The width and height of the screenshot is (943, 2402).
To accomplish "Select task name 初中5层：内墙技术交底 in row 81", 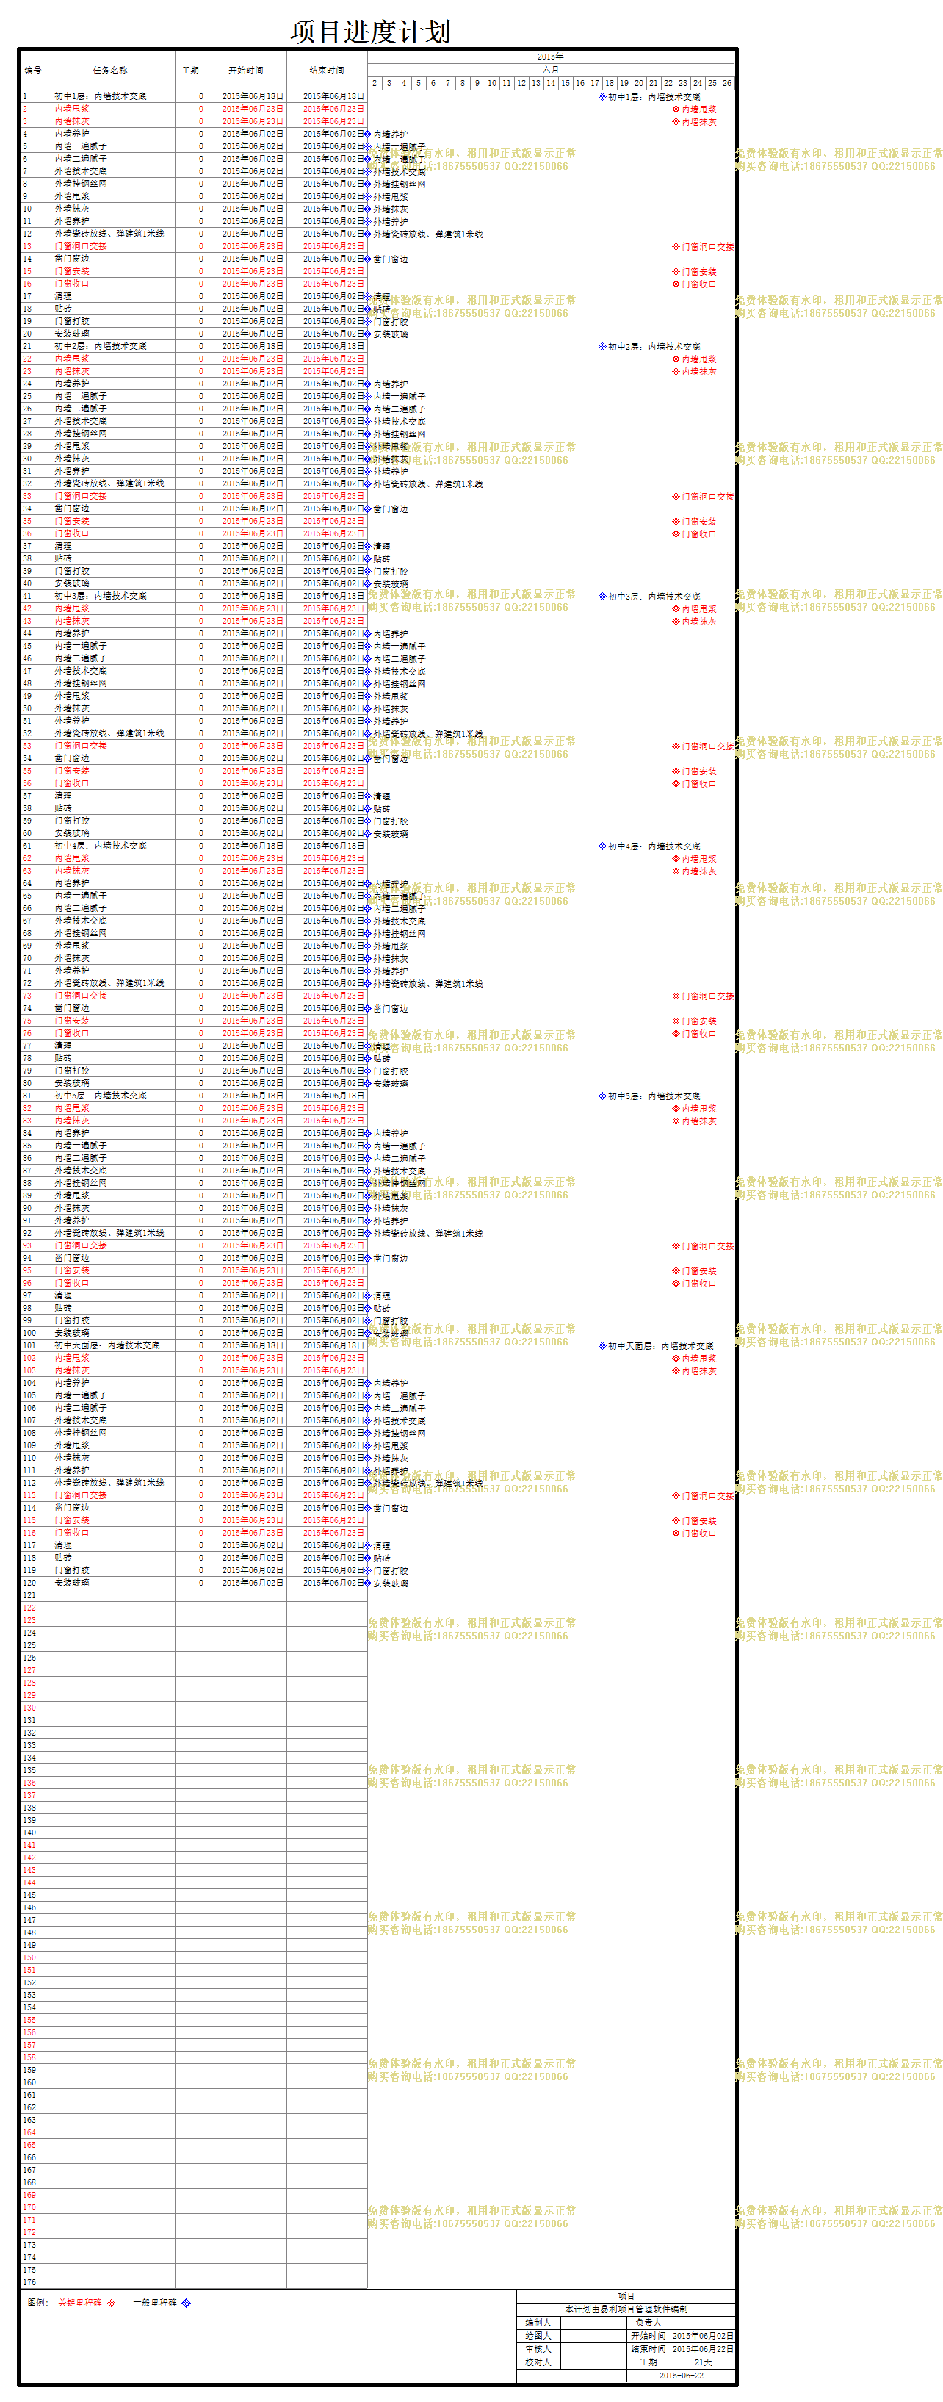I will (101, 1096).
